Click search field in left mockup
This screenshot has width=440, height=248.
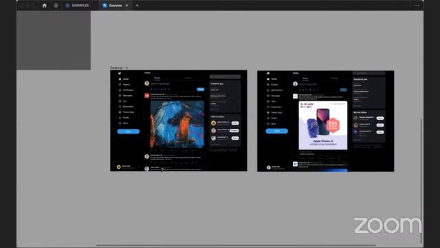(225, 76)
